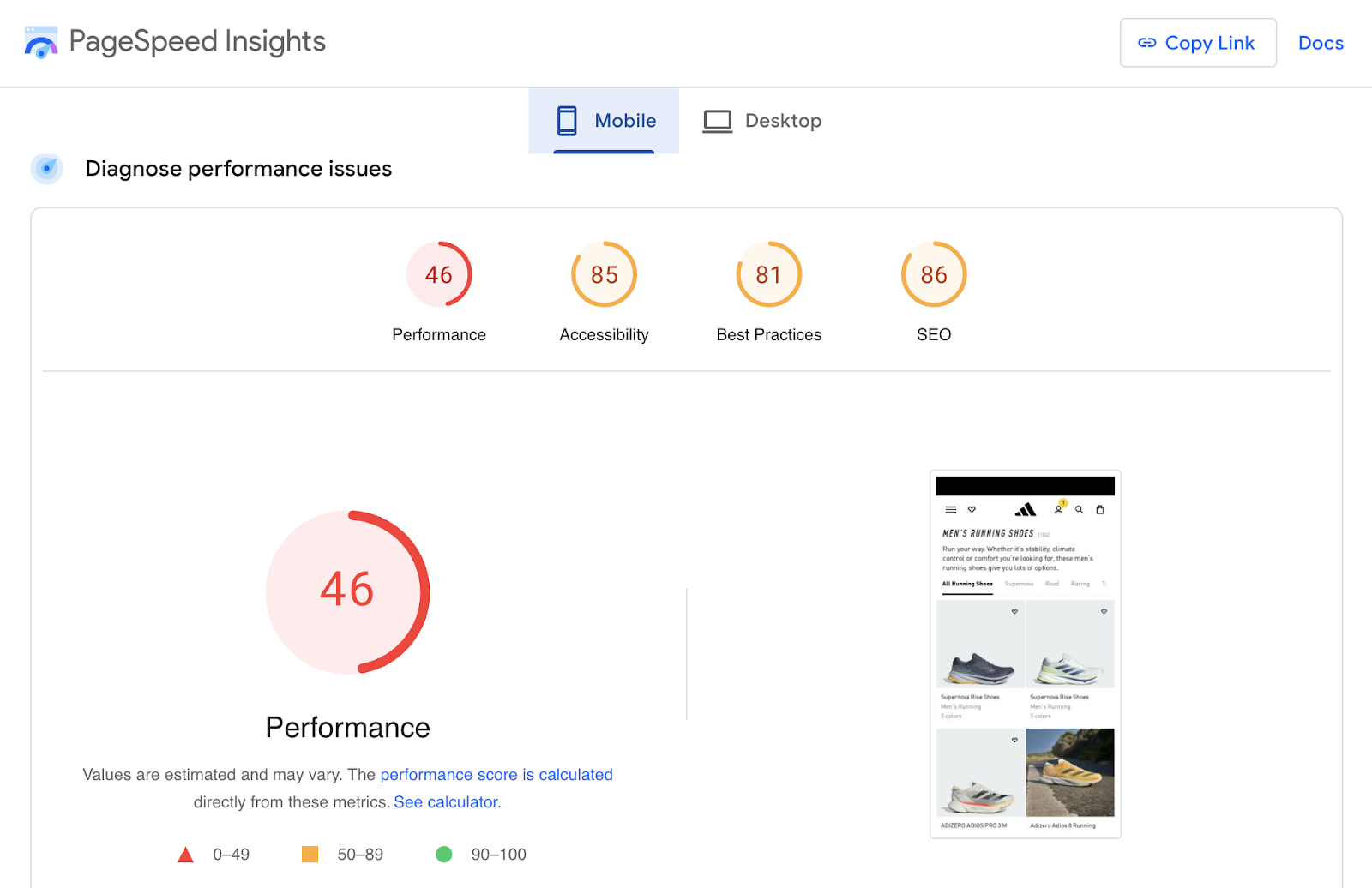Click the profile icon with the yellow badge

1059,510
